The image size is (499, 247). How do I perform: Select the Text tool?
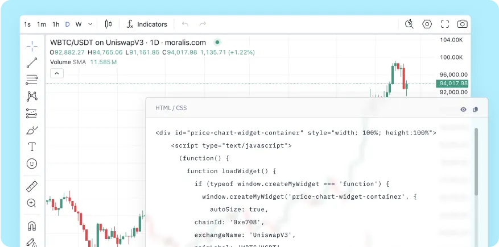point(32,147)
